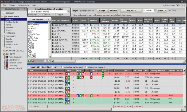
Task: Open the SitNGo Wizard app icon
Action: [x=7, y=69]
